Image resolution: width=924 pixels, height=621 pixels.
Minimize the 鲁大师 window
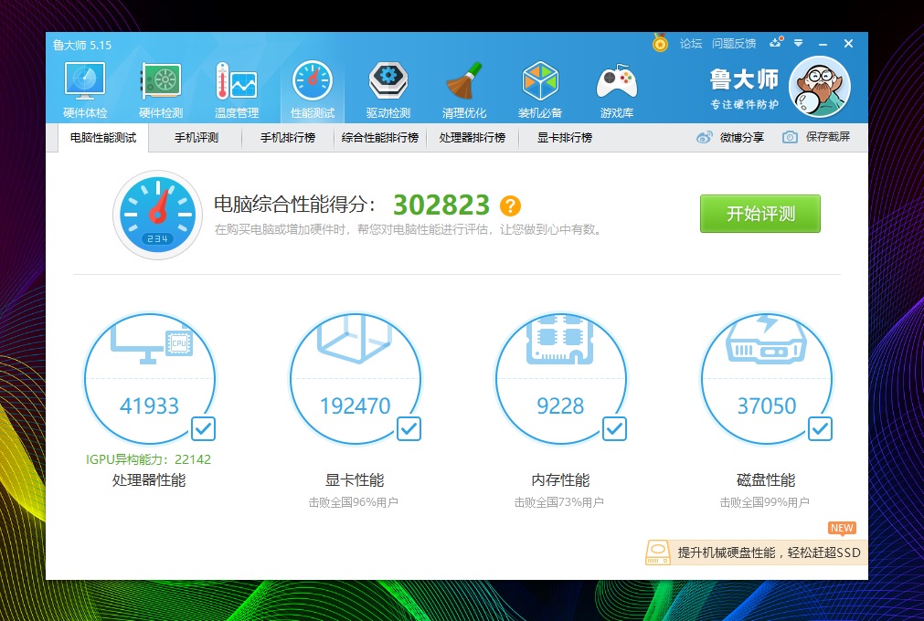point(823,44)
